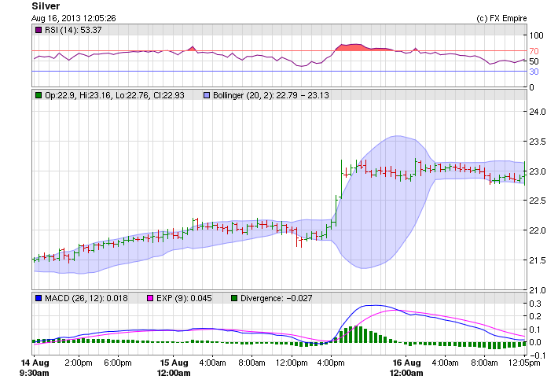The image size is (558, 383).
Task: Click the 'EXP (9): 0.045' label
Action: [x=184, y=298]
